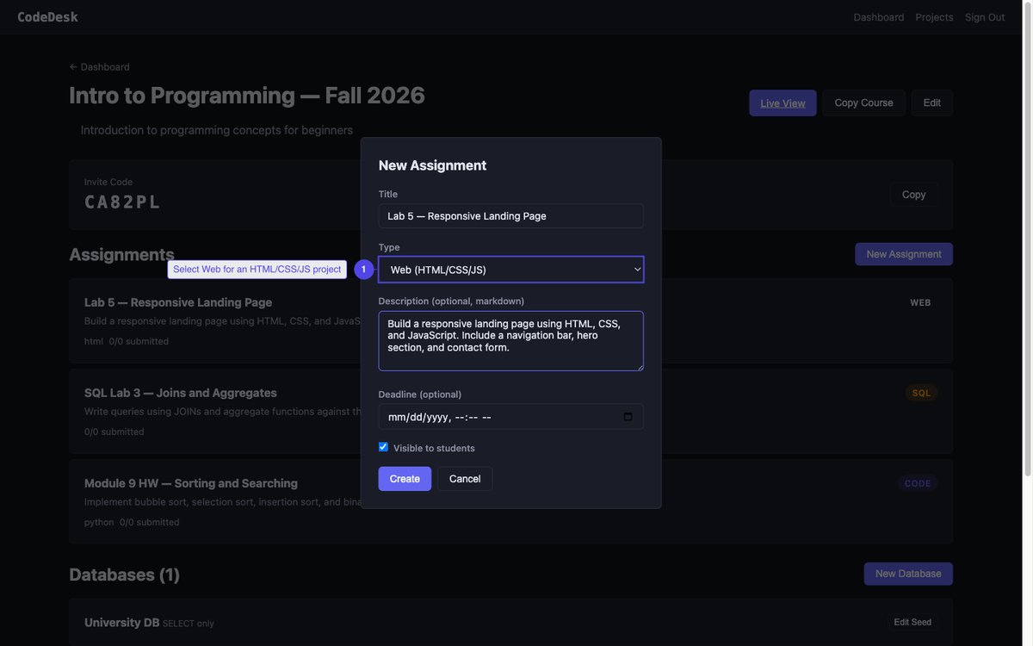The image size is (1033, 646).
Task: Open Dashboard in top navigation
Action: pos(878,17)
